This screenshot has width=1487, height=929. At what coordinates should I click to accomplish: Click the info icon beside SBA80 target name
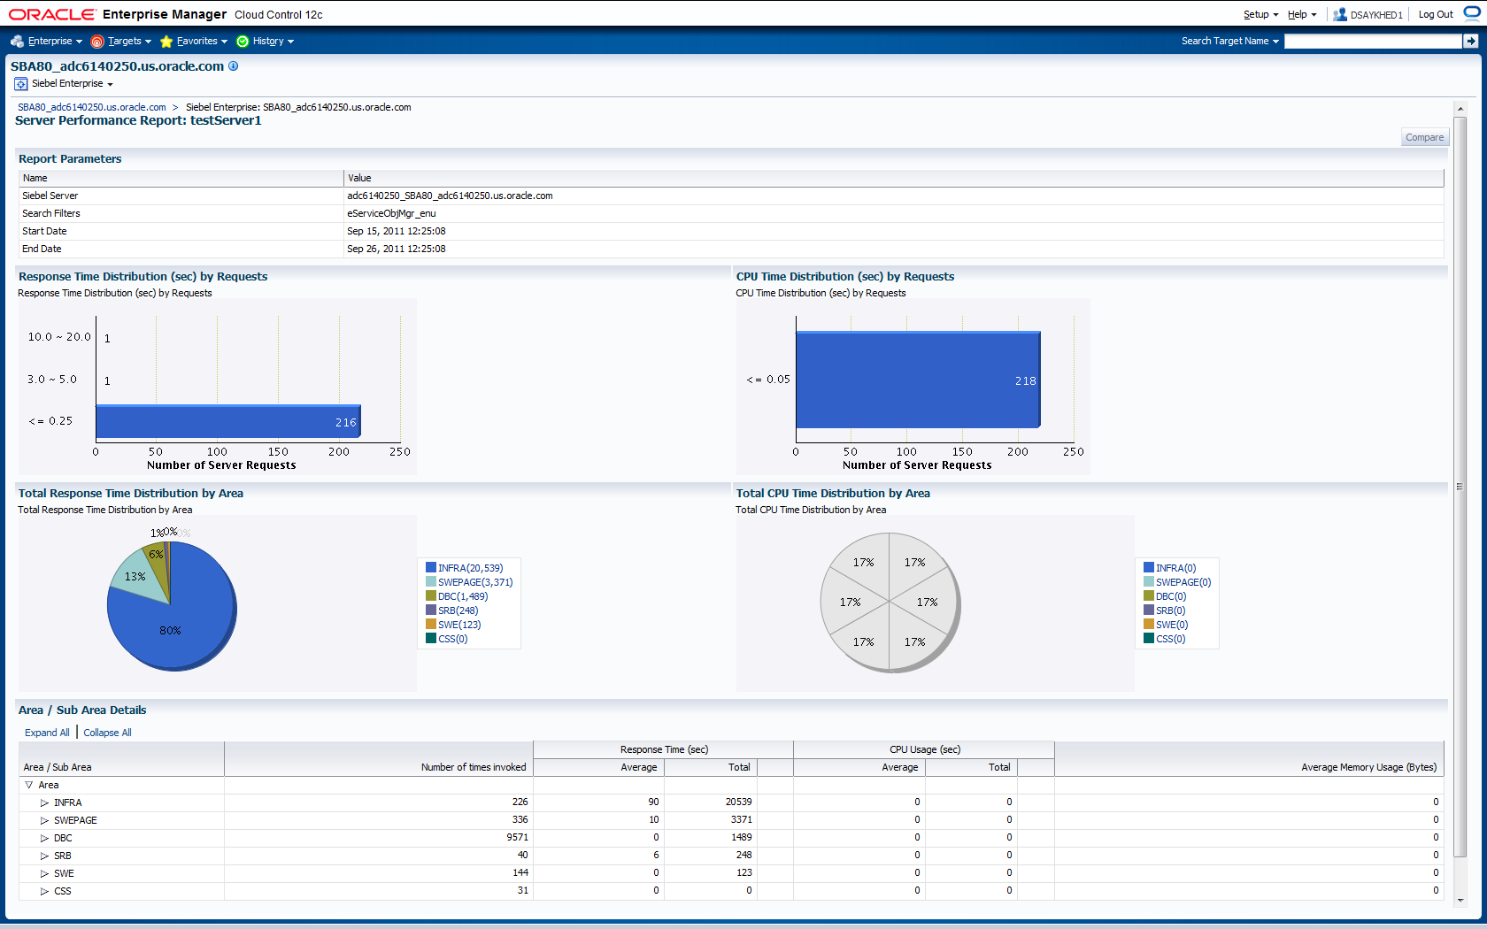(x=234, y=65)
